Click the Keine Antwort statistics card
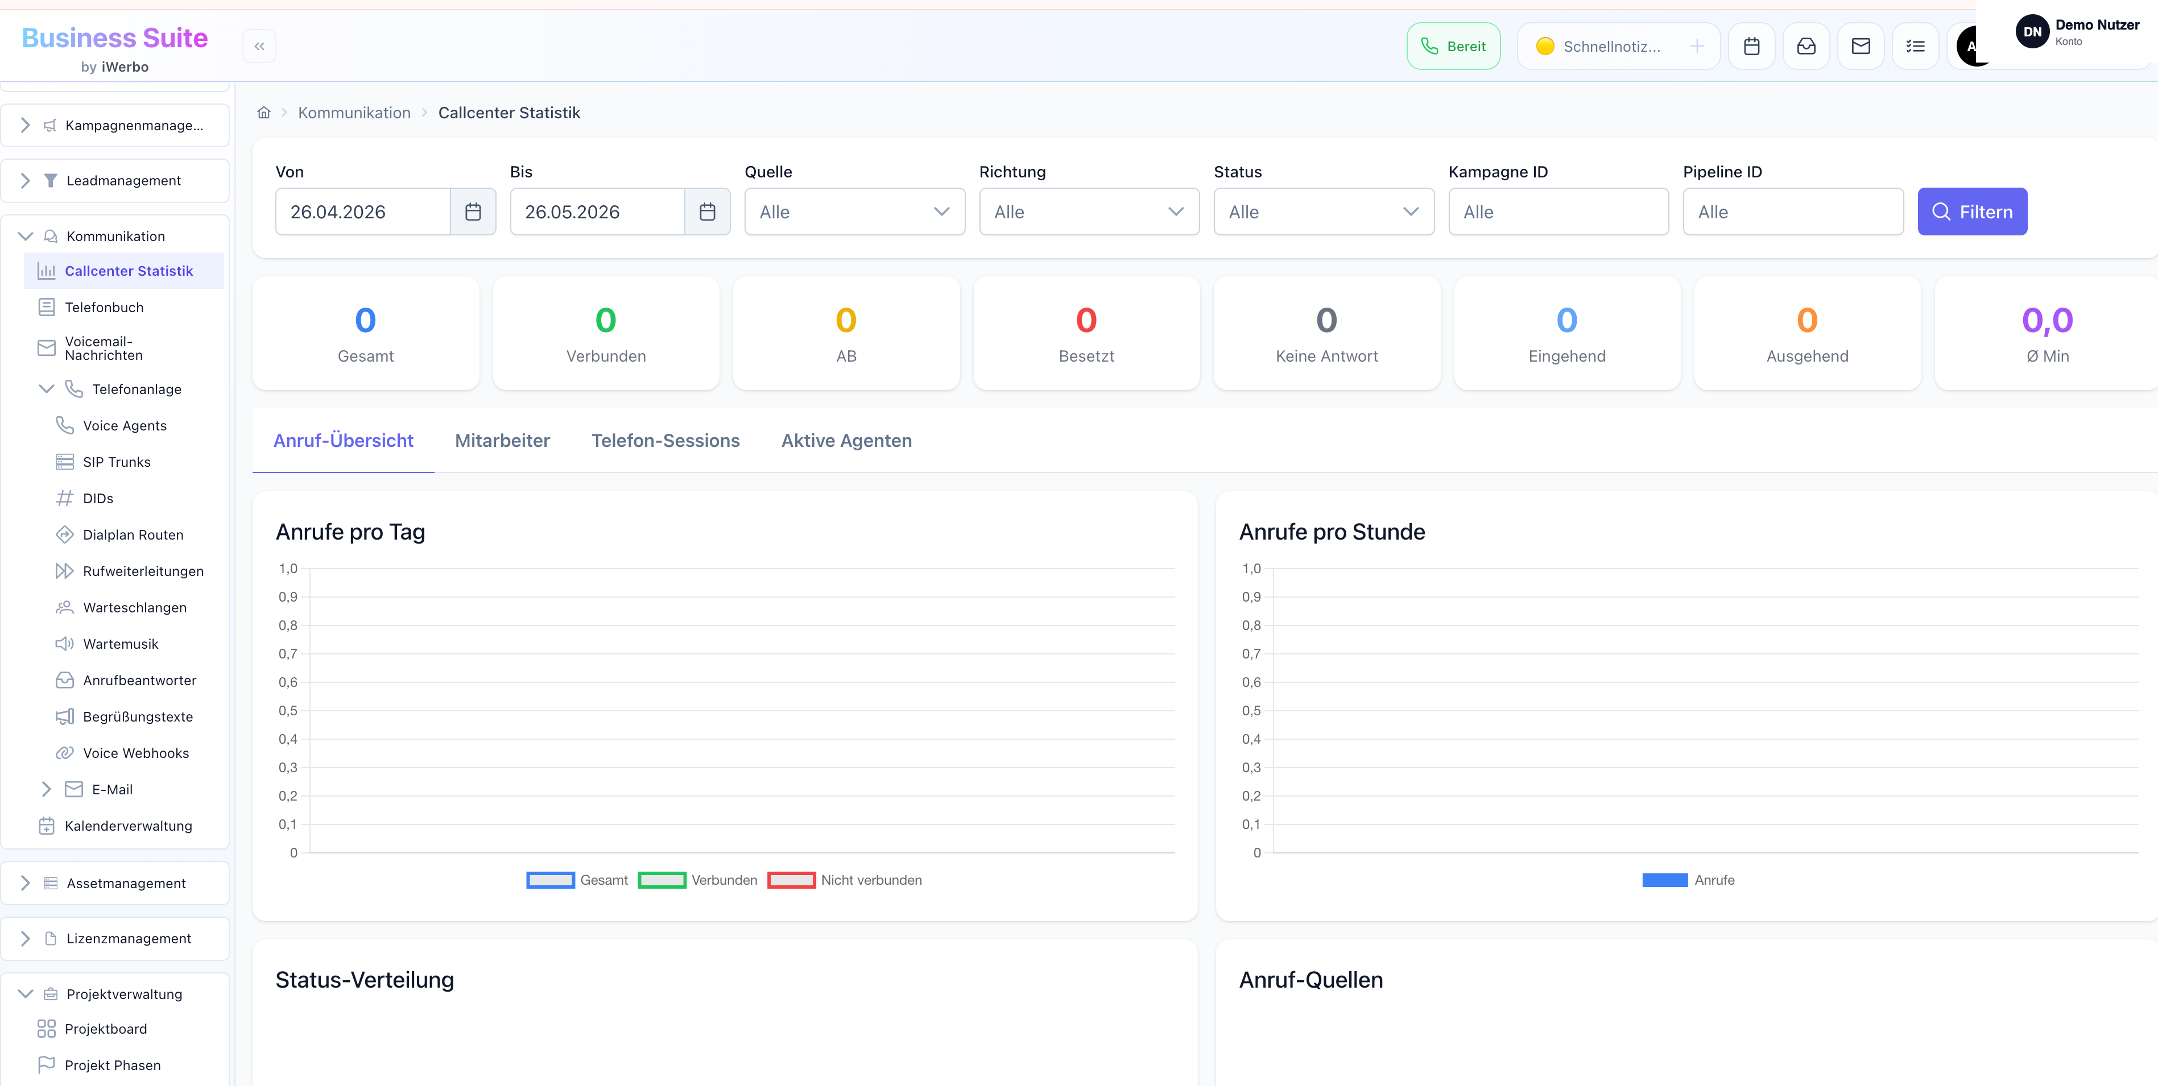 [x=1326, y=333]
